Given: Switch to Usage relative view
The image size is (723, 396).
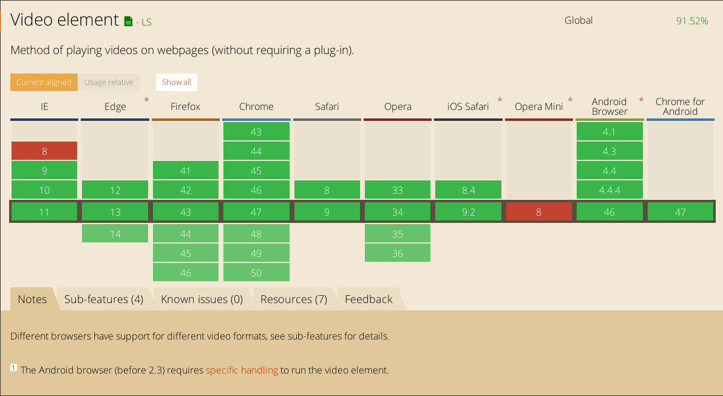Looking at the screenshot, I should point(109,83).
